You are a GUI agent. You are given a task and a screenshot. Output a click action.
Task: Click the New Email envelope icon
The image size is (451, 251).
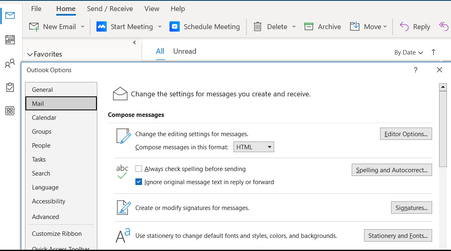pos(34,27)
